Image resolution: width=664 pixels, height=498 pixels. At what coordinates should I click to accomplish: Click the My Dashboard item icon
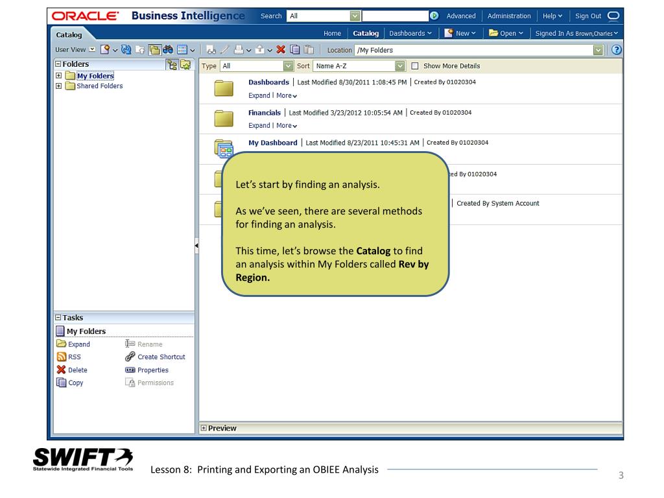point(224,148)
